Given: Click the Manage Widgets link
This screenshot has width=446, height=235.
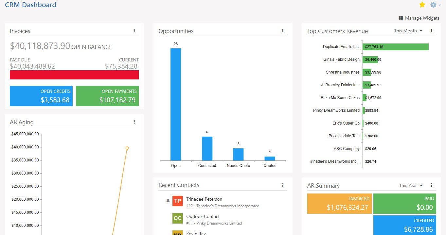Looking at the screenshot, I should click(x=422, y=18).
